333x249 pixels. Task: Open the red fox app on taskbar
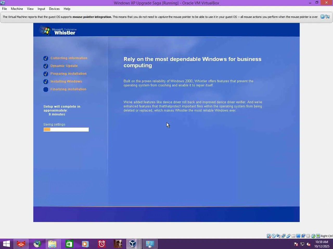(x=21, y=244)
